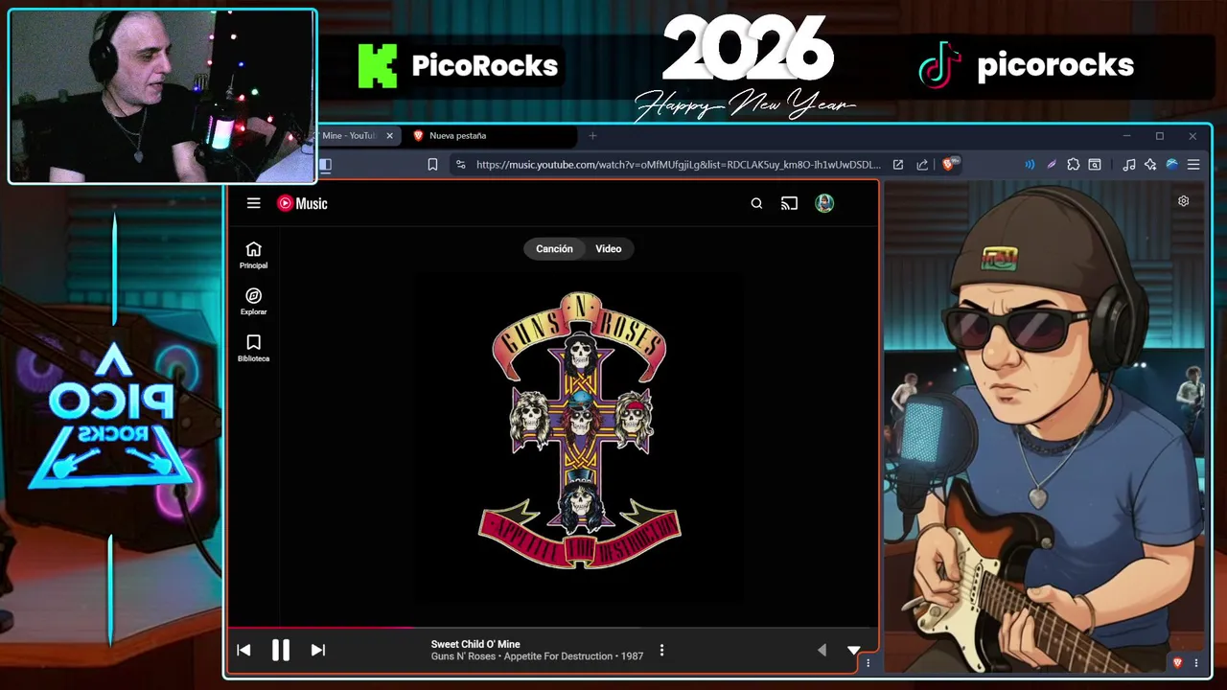Open the new tab settings gear
Image resolution: width=1227 pixels, height=690 pixels.
pyautogui.click(x=1184, y=201)
